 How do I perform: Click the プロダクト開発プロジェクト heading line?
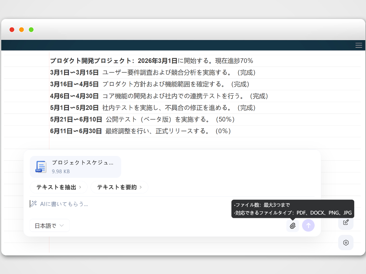[x=151, y=60]
